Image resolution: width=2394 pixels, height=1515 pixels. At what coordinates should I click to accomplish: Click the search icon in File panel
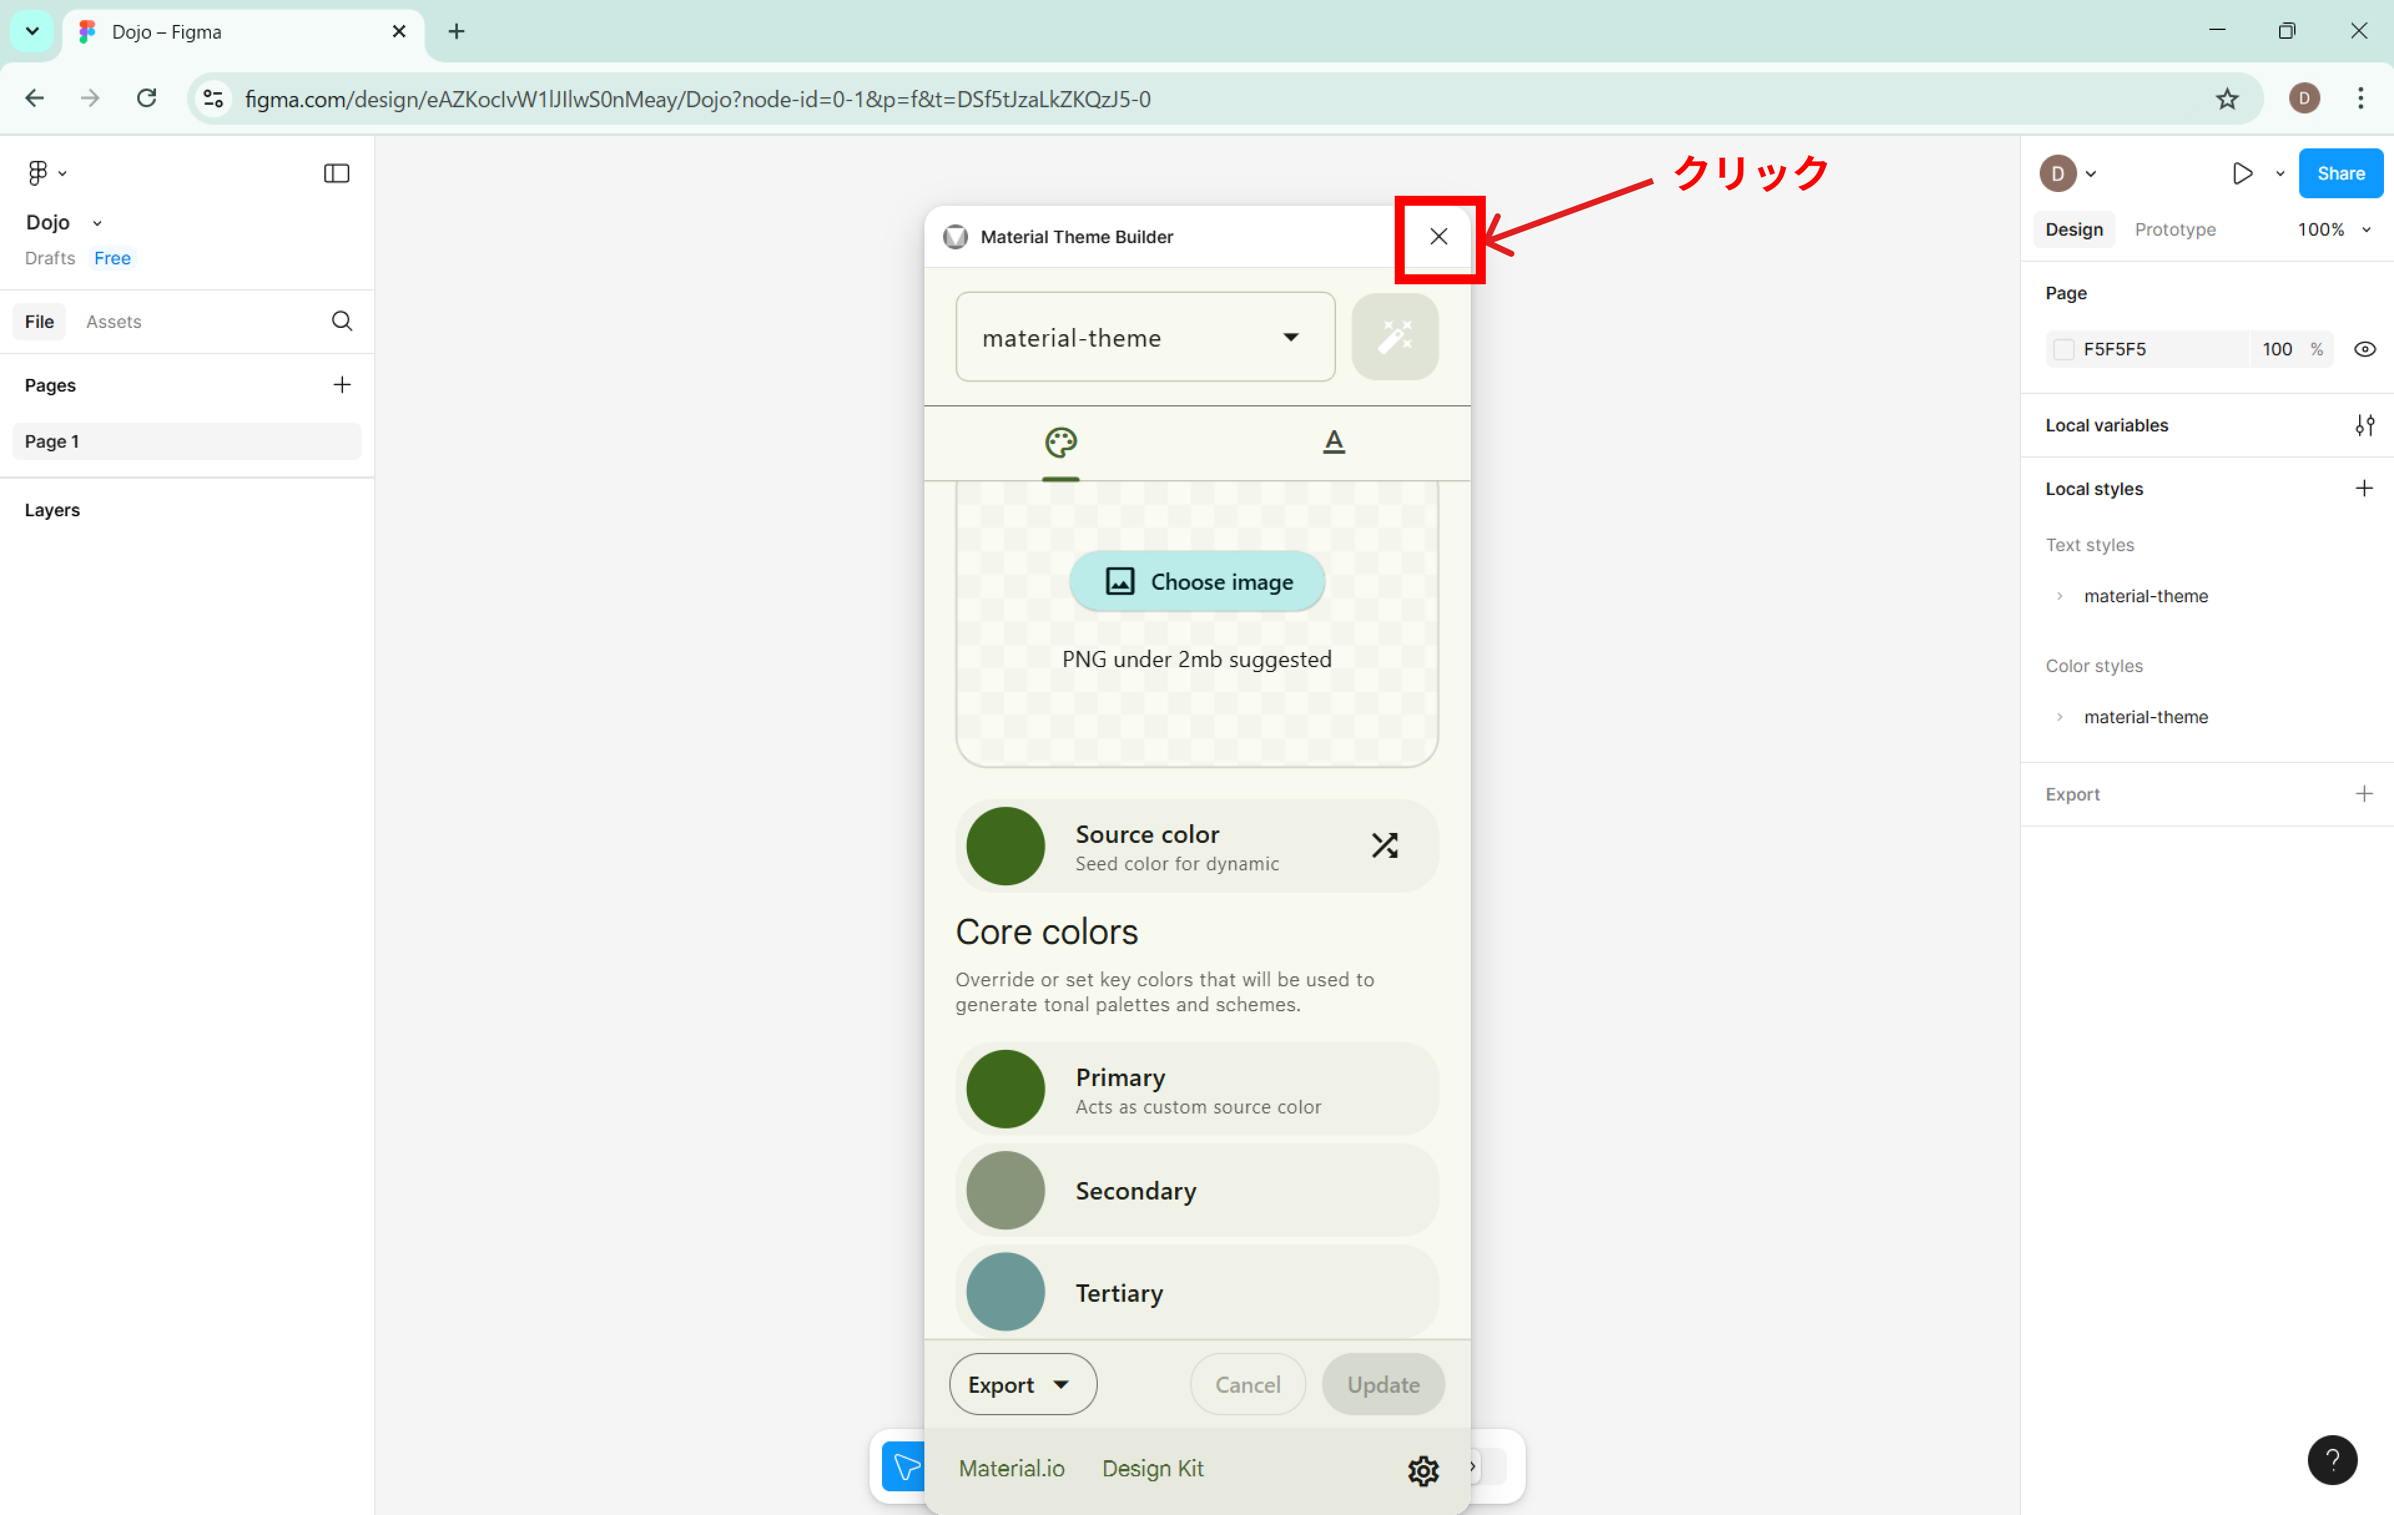(341, 321)
